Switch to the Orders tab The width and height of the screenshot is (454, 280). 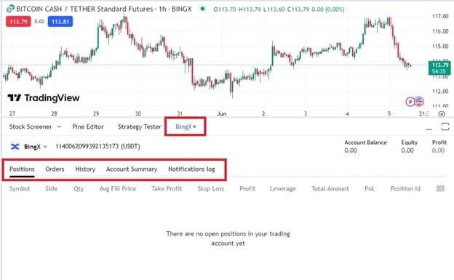pos(55,169)
